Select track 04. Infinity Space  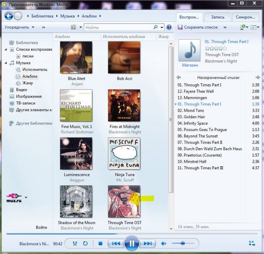tap(218, 123)
